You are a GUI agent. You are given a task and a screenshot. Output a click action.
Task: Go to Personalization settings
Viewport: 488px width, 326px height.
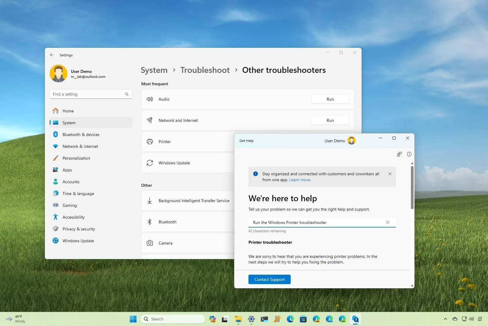(x=91, y=158)
